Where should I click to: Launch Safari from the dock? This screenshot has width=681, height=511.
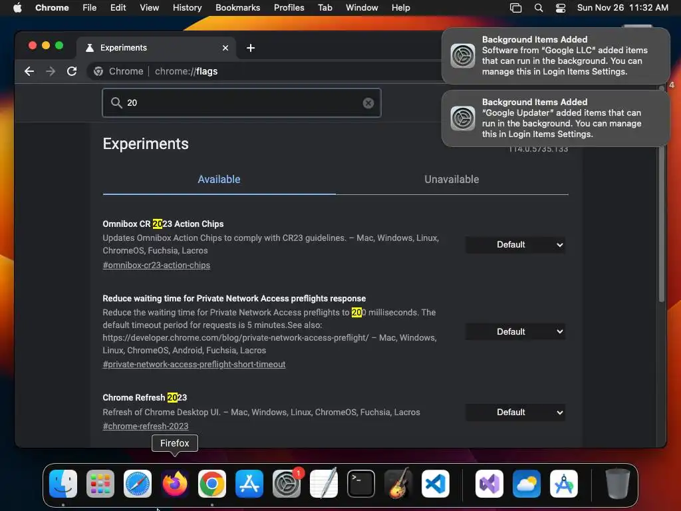(x=138, y=483)
